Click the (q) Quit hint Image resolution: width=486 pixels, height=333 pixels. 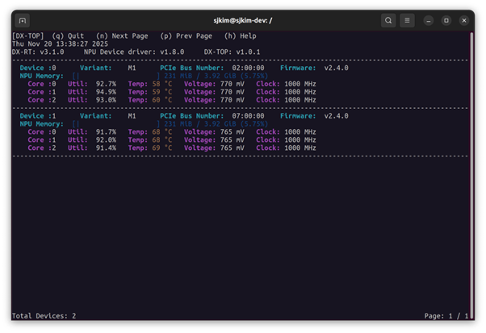pyautogui.click(x=68, y=36)
